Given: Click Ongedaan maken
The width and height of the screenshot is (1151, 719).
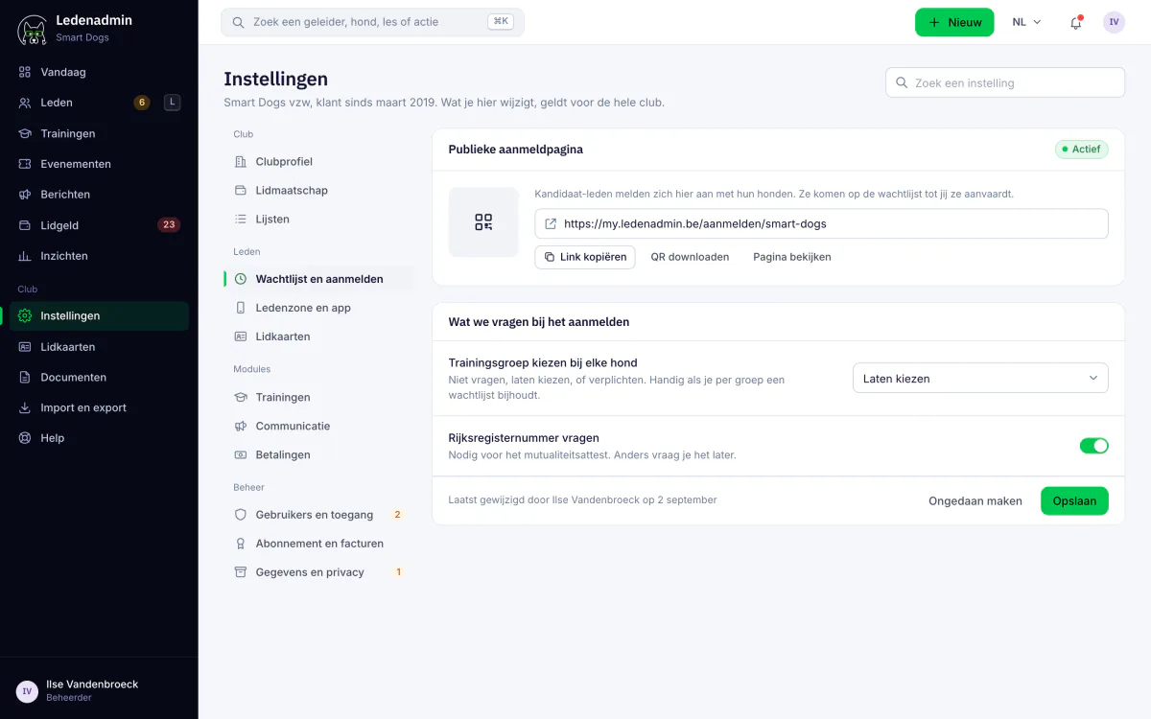Looking at the screenshot, I should pyautogui.click(x=975, y=501).
